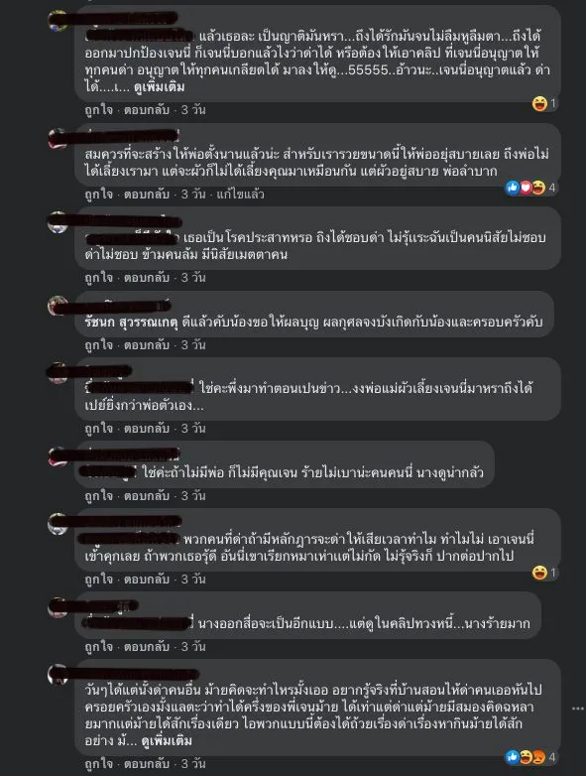Reply to the comment about พ่อแม่ผัว

point(147,429)
